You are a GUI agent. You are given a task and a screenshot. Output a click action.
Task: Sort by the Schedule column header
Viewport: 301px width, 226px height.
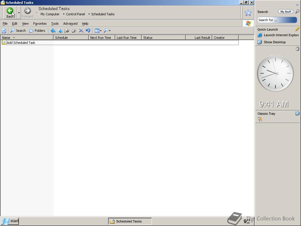71,38
